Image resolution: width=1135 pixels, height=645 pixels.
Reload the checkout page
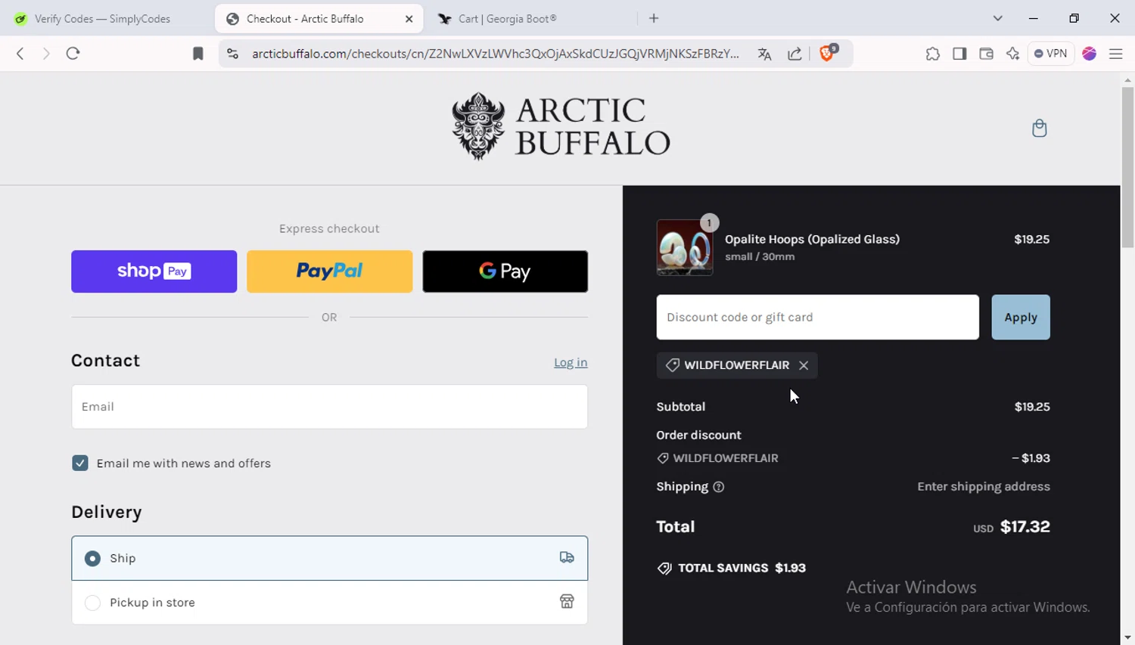73,54
